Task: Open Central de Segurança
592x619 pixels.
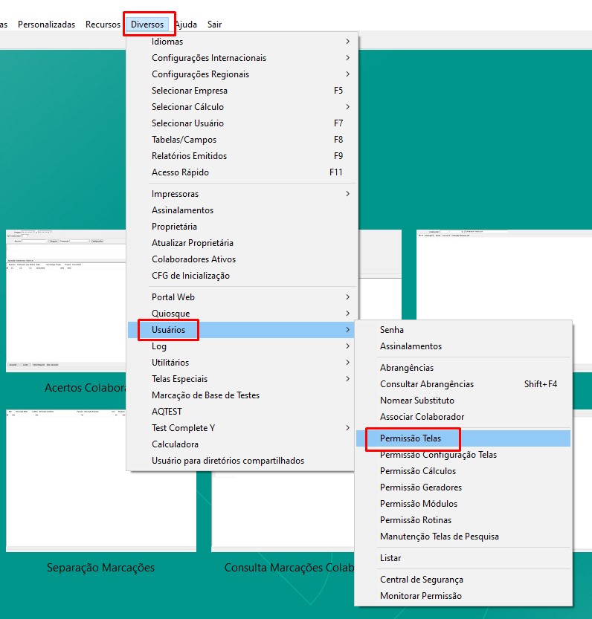Action: pyautogui.click(x=421, y=580)
